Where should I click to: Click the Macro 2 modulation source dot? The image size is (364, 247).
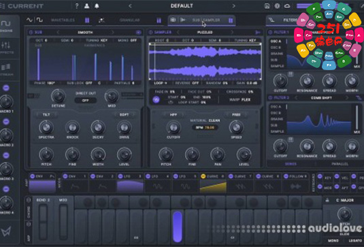coord(6,122)
